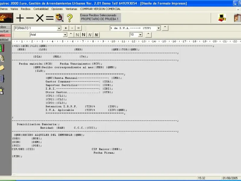Click the yellow folder sidebar icon
The width and height of the screenshot is (241, 181).
[2, 68]
